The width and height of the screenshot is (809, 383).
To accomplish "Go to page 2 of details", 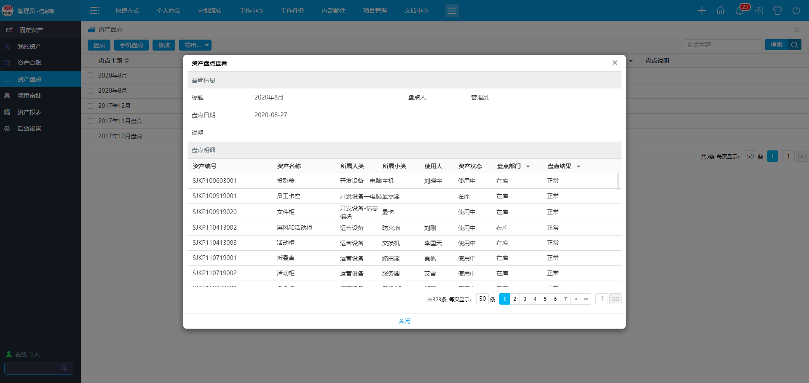I will point(514,299).
